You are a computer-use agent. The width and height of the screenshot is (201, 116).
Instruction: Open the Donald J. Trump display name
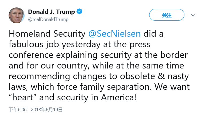pyautogui.click(x=51, y=12)
